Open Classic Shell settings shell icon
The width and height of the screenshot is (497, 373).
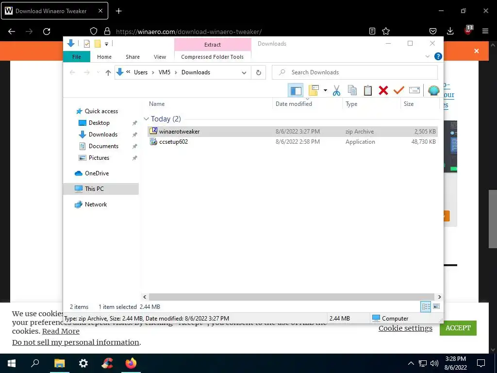click(x=433, y=90)
